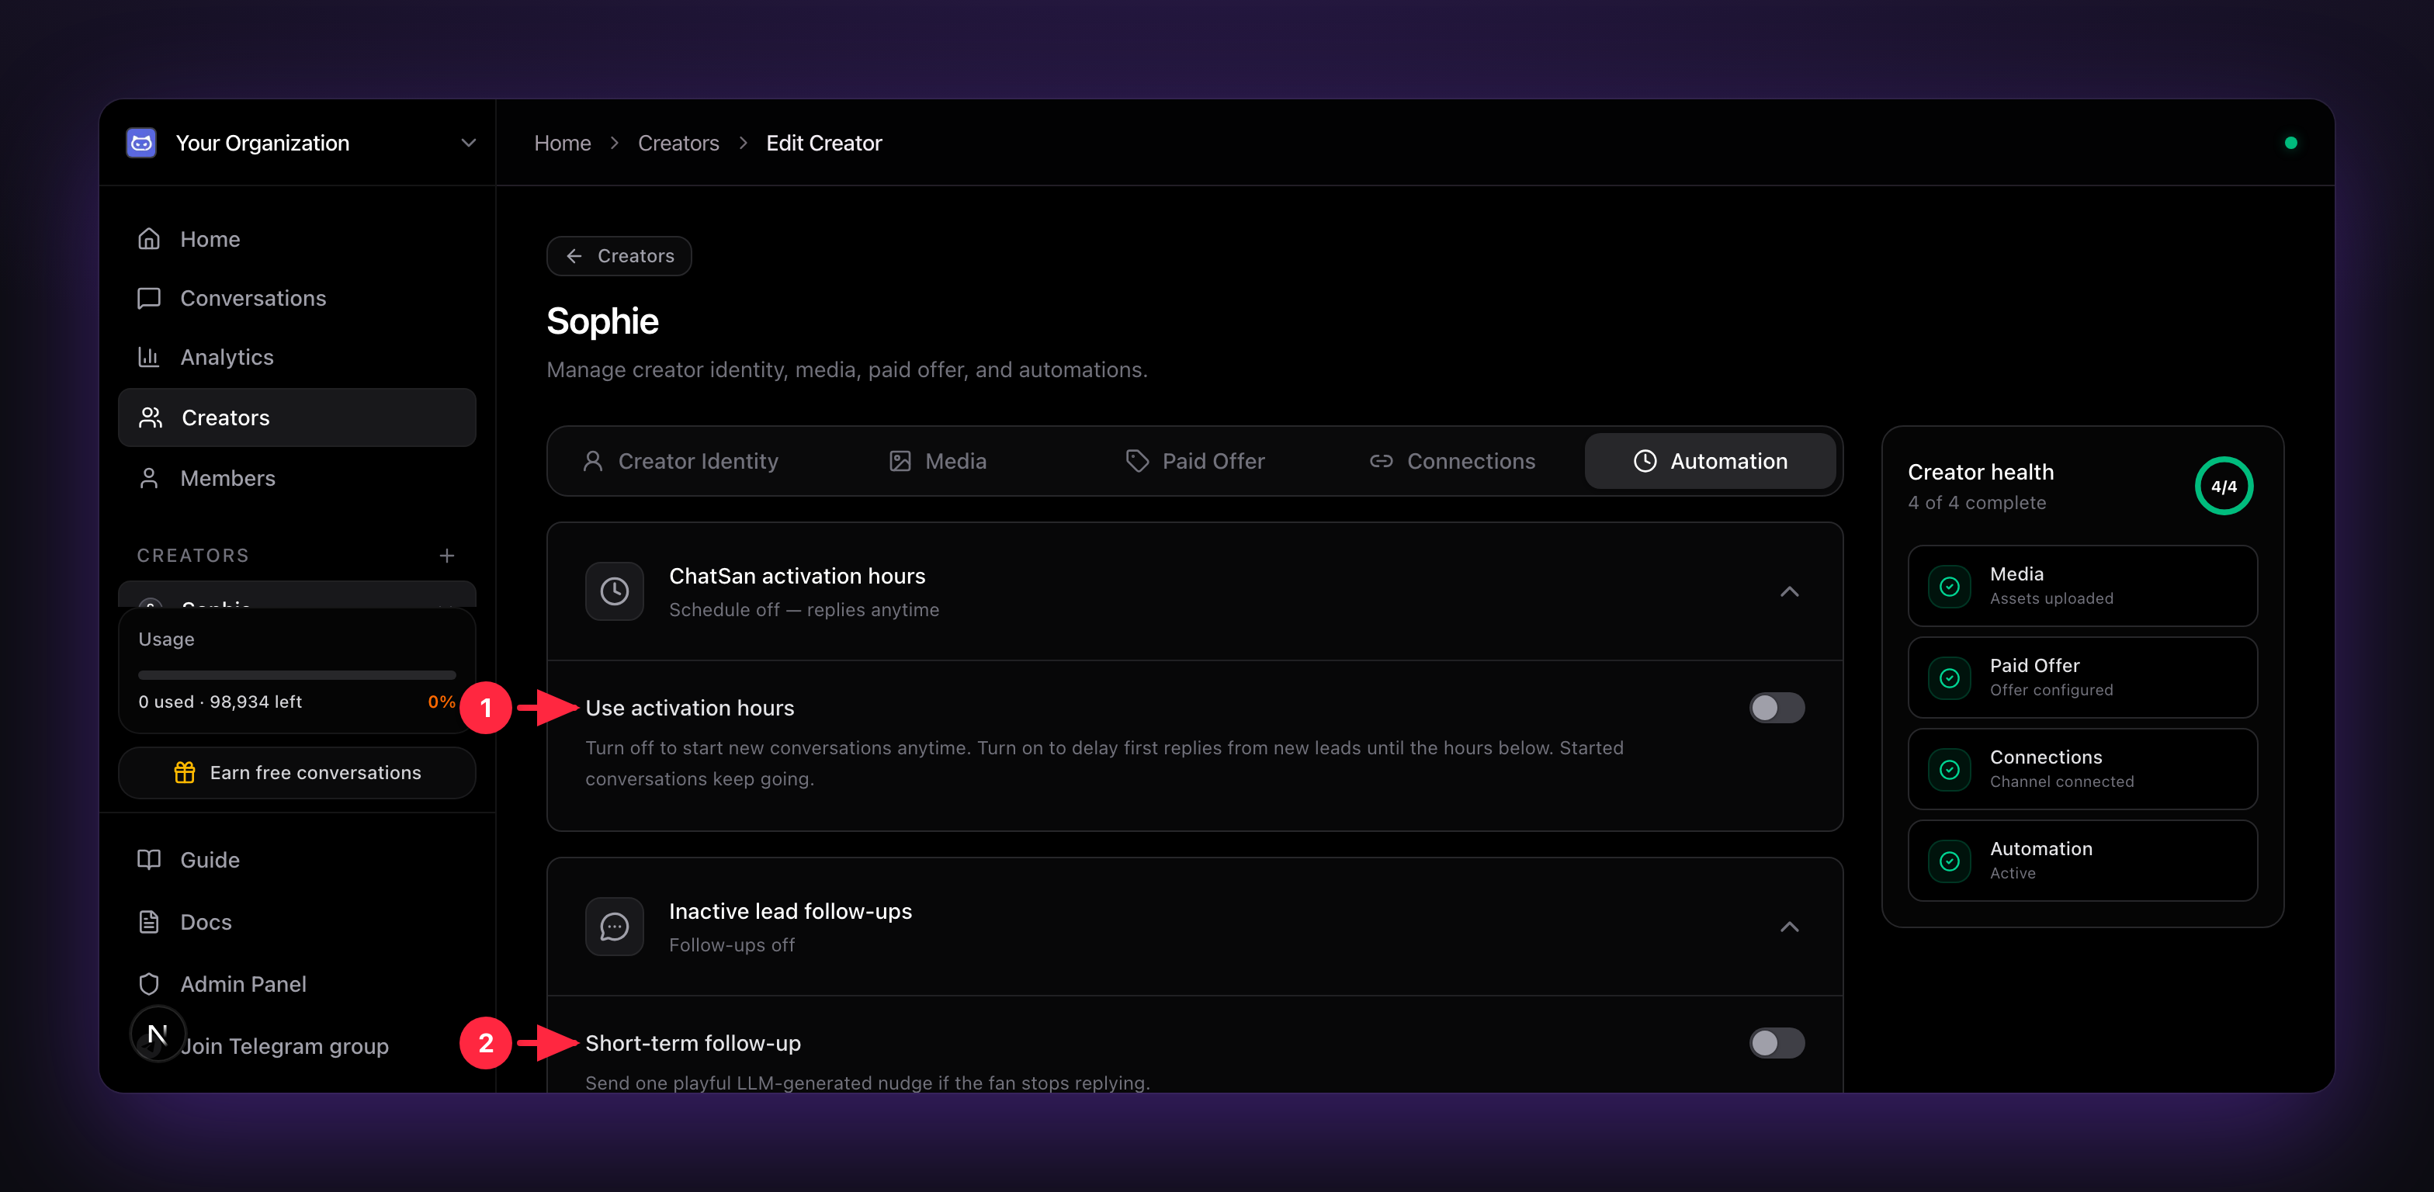Select Creators in the sidebar
The height and width of the screenshot is (1192, 2434).
pyautogui.click(x=296, y=418)
